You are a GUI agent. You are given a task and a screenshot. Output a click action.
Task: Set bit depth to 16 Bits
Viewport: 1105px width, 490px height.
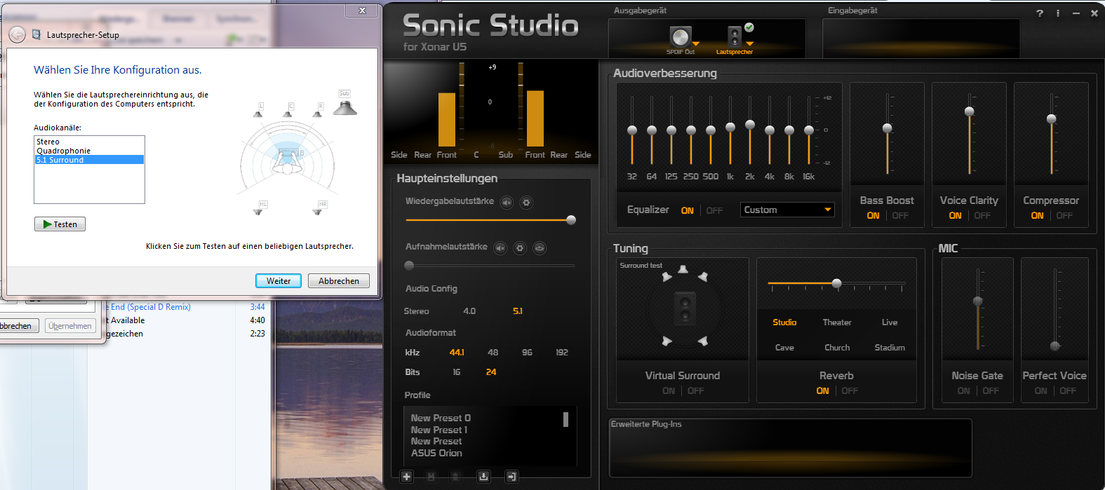[457, 372]
